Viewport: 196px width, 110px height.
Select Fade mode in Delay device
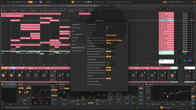(54, 90)
